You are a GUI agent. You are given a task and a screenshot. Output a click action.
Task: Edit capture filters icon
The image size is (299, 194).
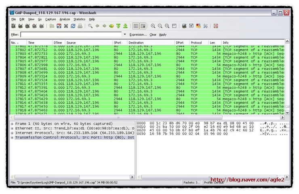pos(184,26)
